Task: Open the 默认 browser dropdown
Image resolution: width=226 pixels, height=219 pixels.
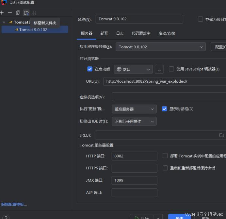Action: (x=133, y=69)
